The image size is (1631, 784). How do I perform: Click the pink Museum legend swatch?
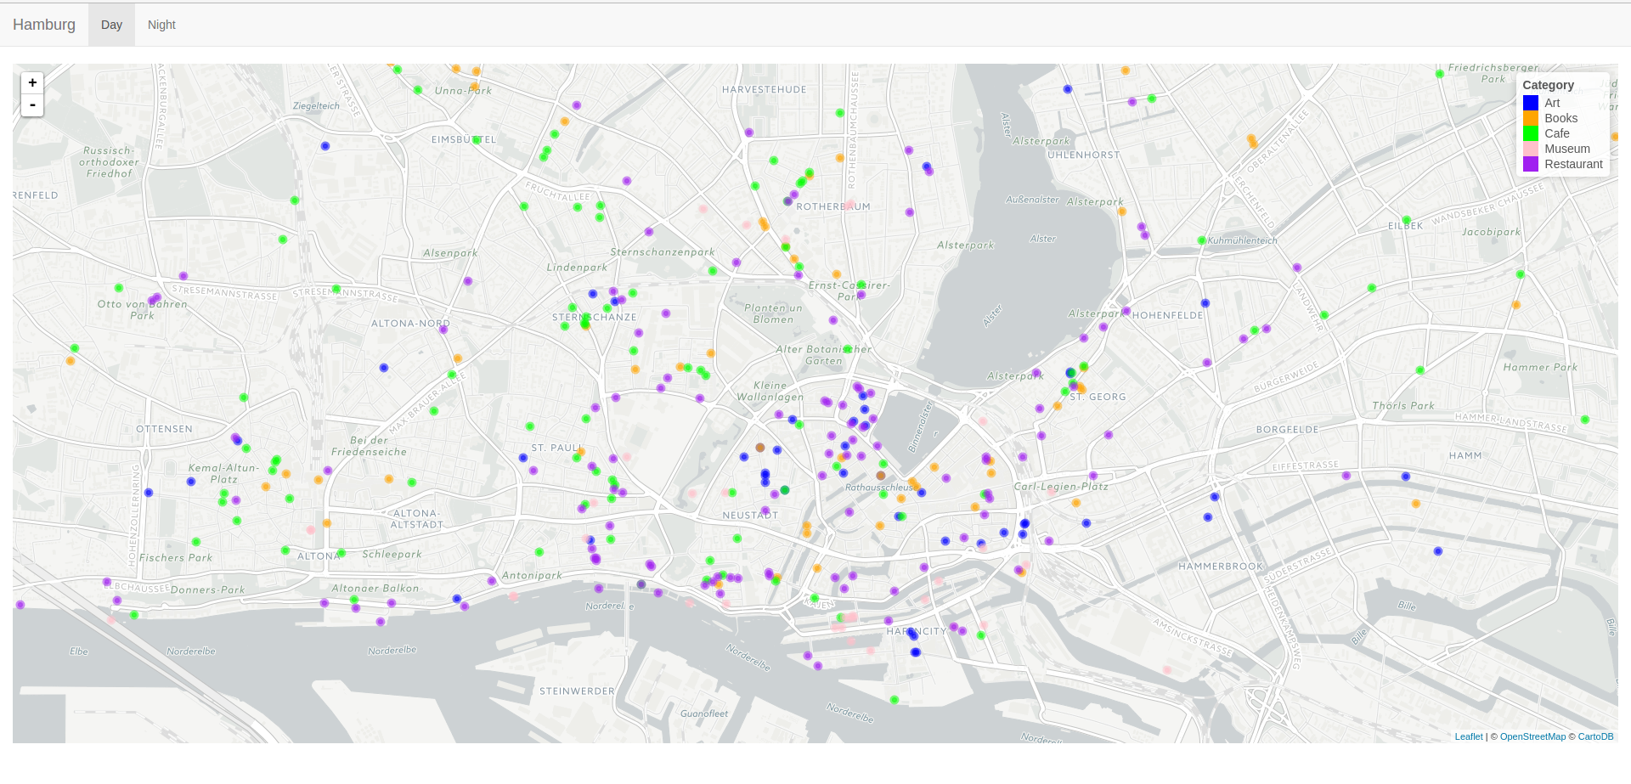(1531, 149)
